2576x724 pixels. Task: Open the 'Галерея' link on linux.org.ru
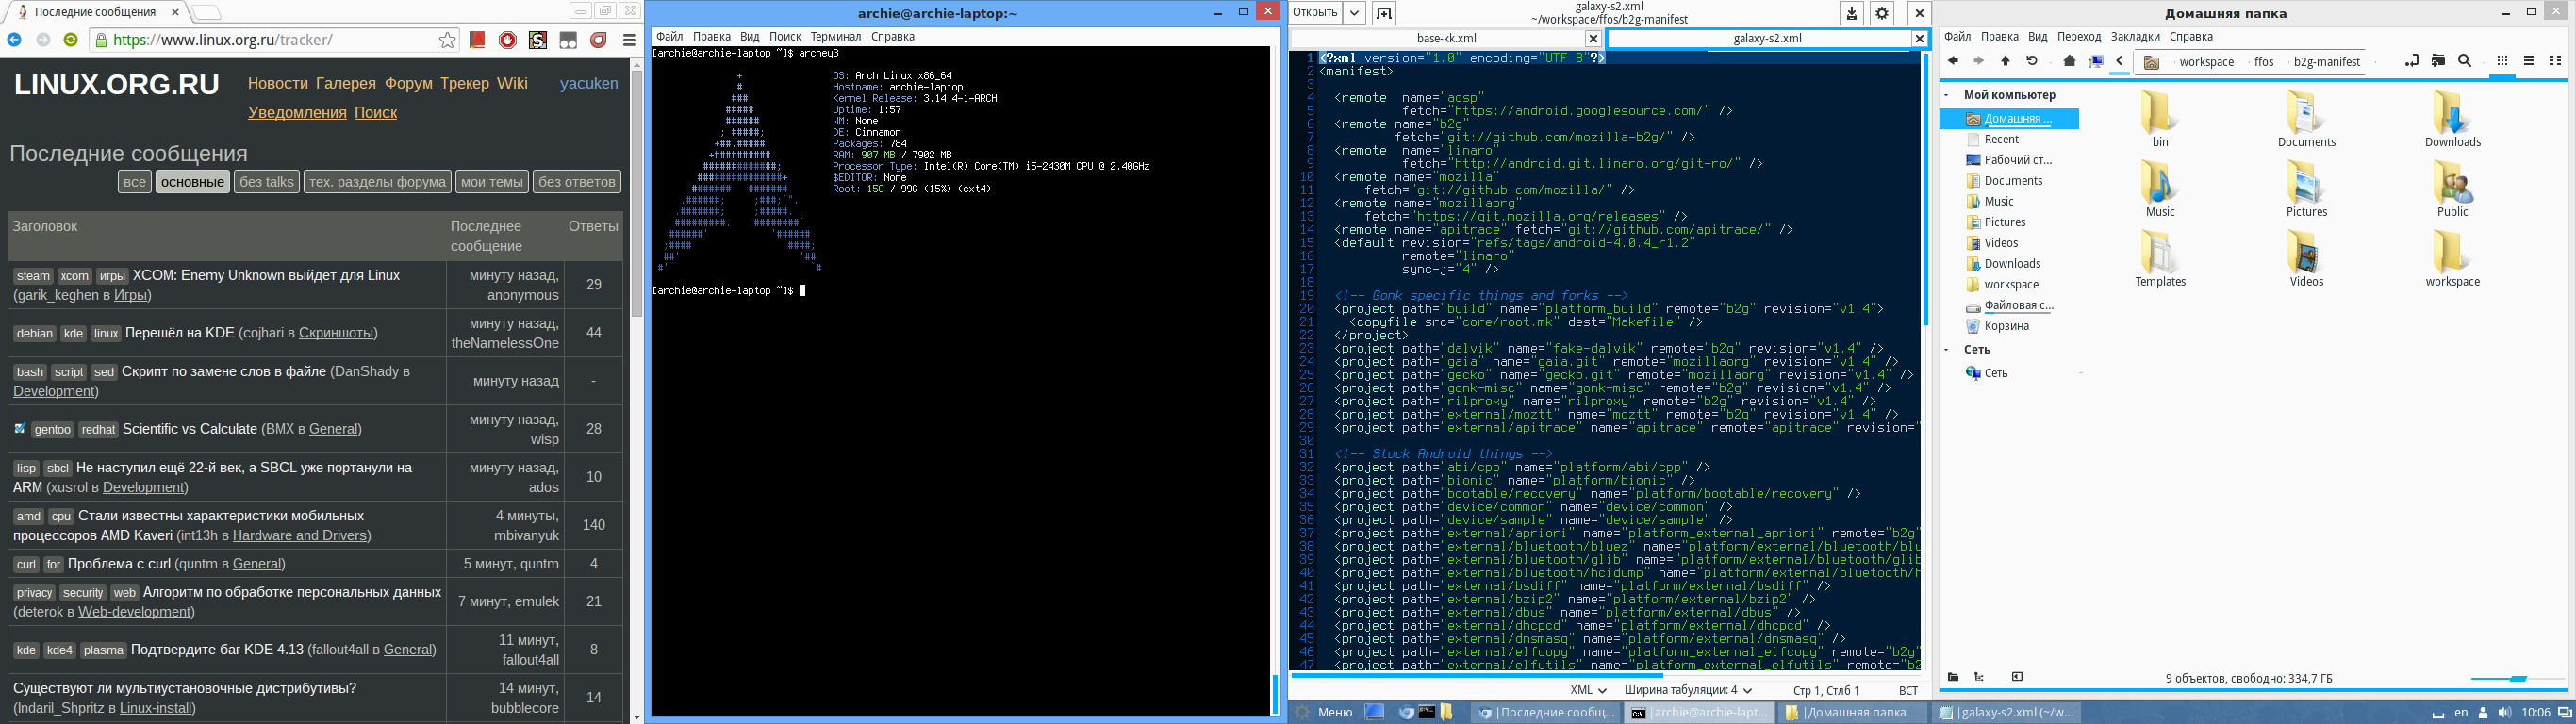(346, 83)
